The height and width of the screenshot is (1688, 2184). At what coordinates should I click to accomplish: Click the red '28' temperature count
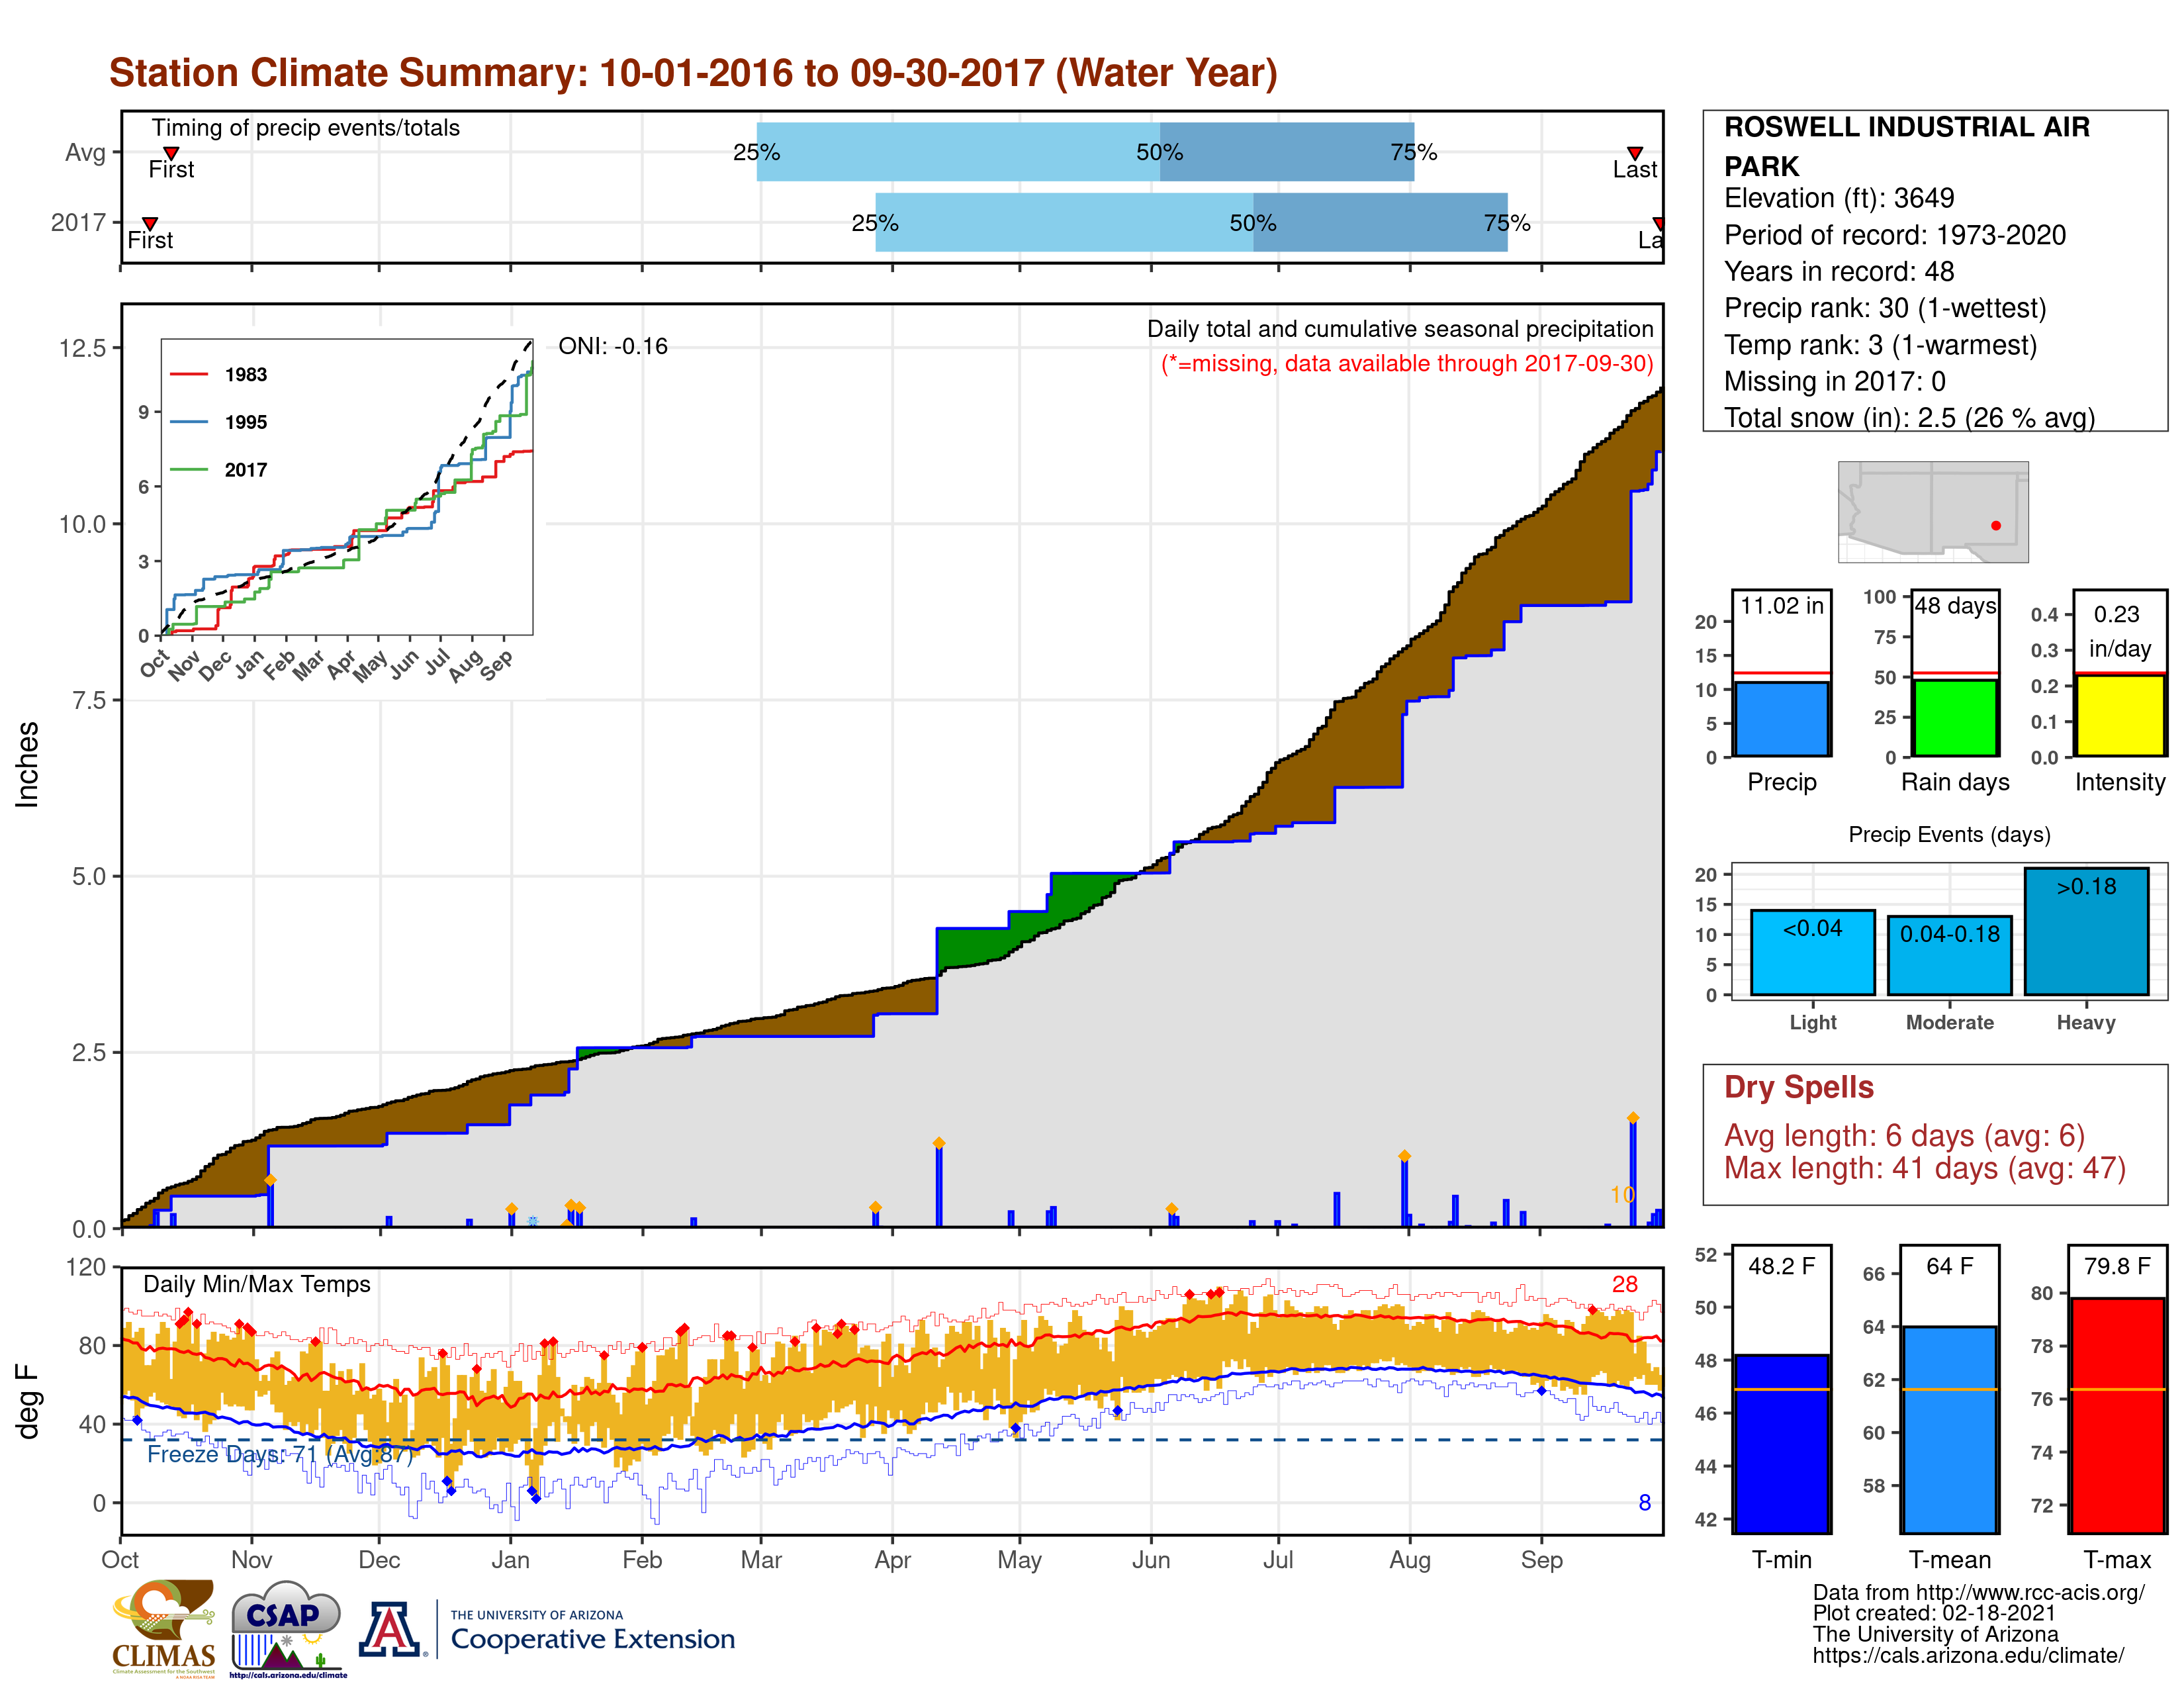(1625, 1285)
